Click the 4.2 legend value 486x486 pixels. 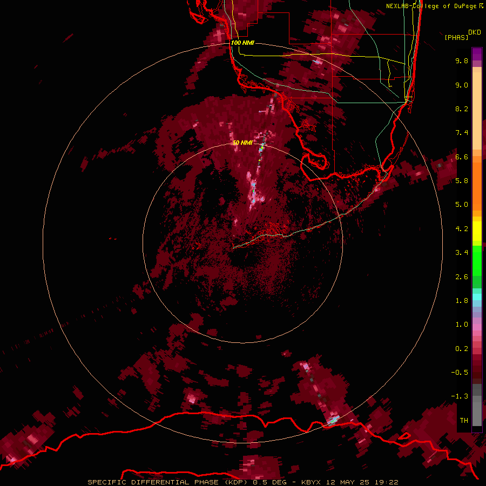pos(462,229)
